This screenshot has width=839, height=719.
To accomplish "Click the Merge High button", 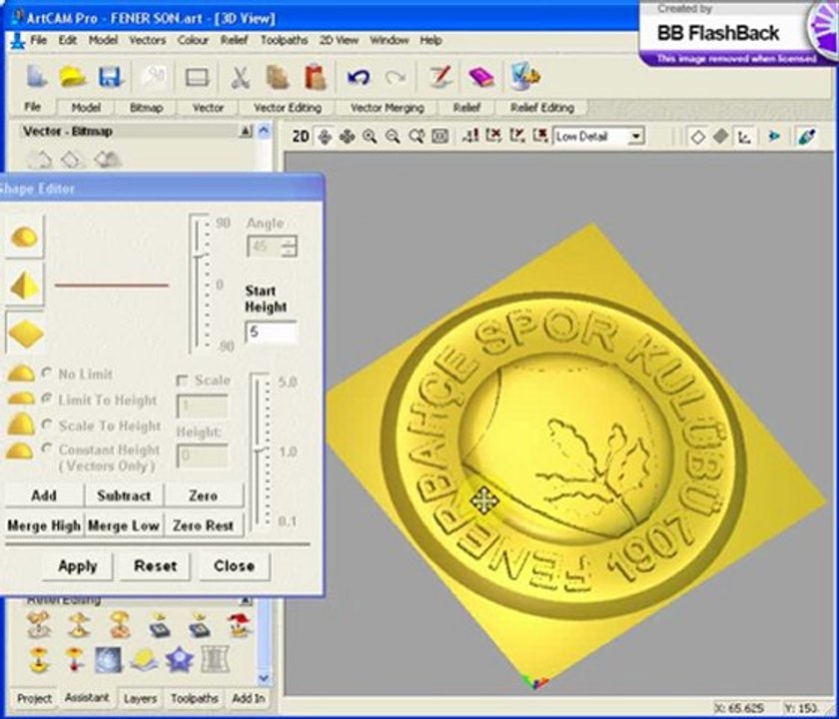I will [44, 525].
